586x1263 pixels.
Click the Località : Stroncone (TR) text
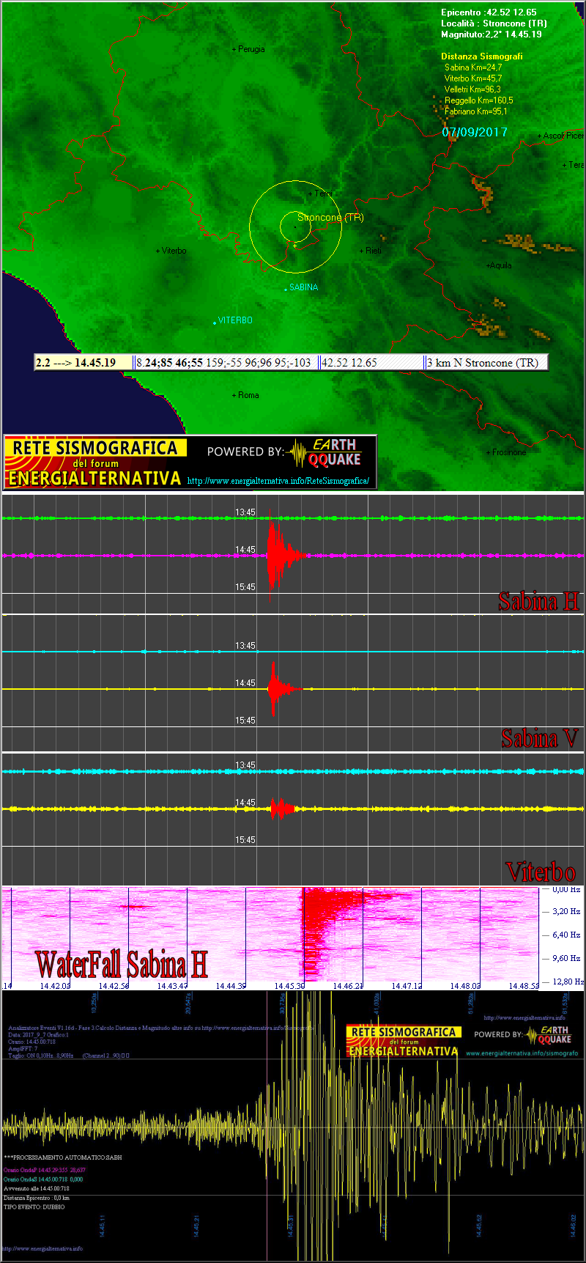coord(494,23)
